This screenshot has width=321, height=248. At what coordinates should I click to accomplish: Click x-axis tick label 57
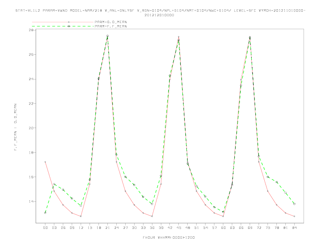[x=214, y=228]
